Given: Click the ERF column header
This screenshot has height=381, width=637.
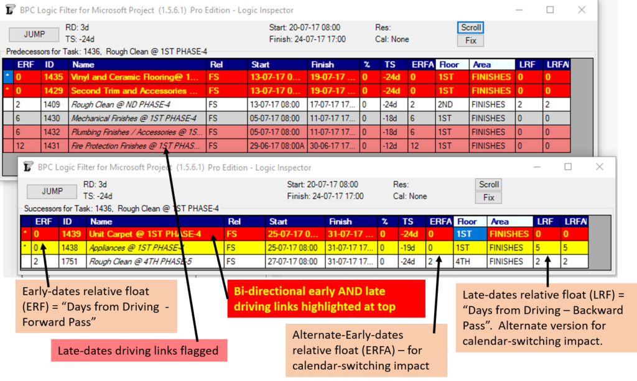Looking at the screenshot, I should click(26, 64).
